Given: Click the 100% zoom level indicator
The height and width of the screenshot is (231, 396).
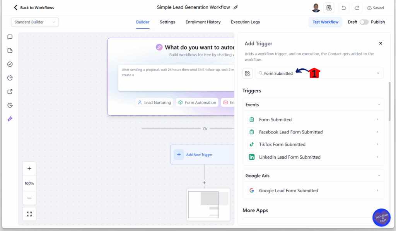Looking at the screenshot, I should tap(29, 183).
